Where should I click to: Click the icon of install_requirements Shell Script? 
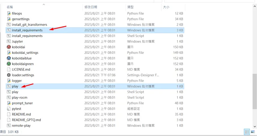(9, 36)
